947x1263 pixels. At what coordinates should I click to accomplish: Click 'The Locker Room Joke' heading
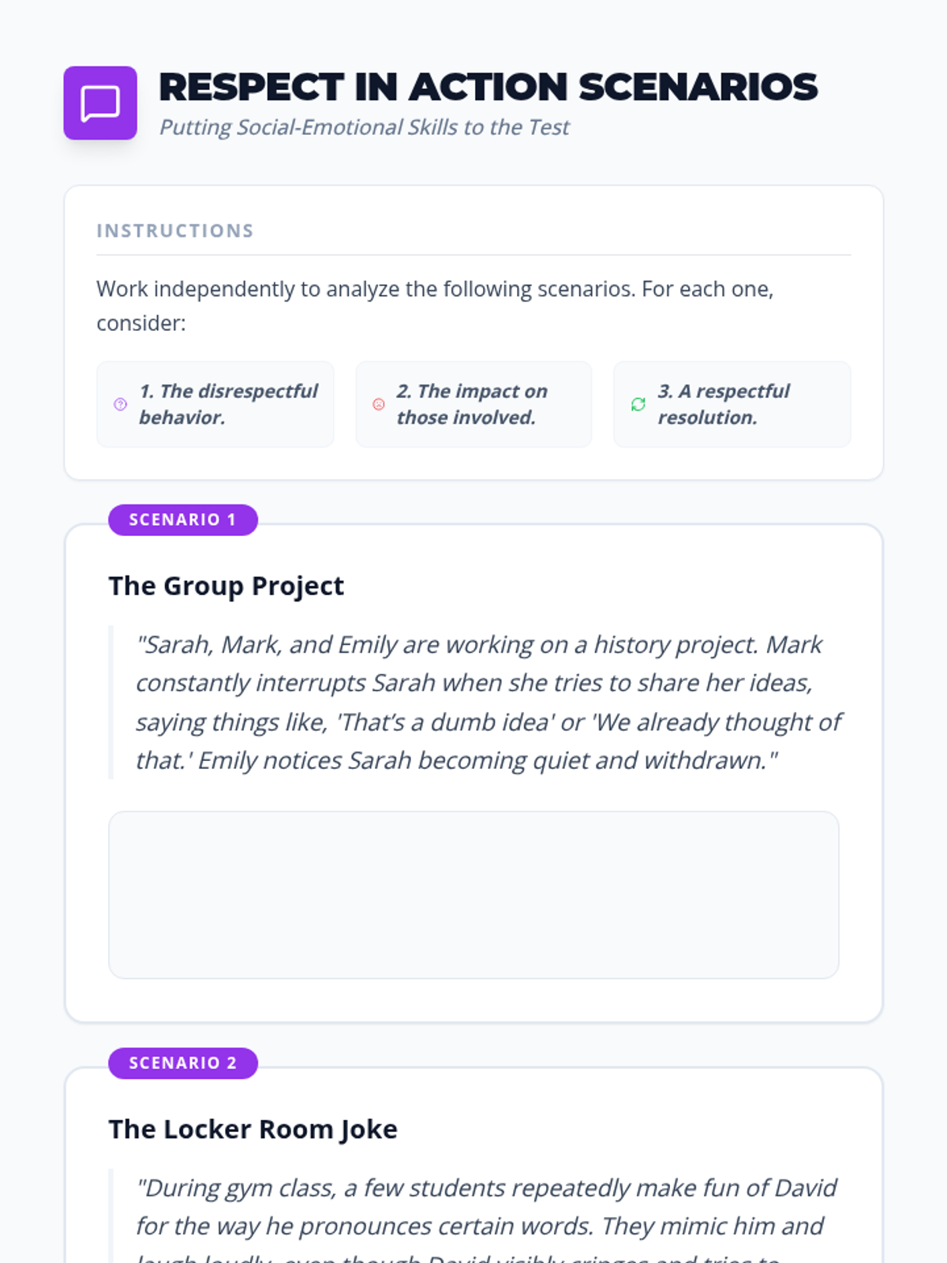click(253, 1130)
